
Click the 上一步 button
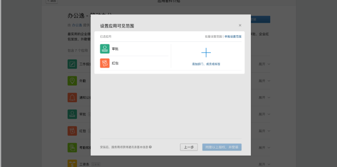(189, 147)
